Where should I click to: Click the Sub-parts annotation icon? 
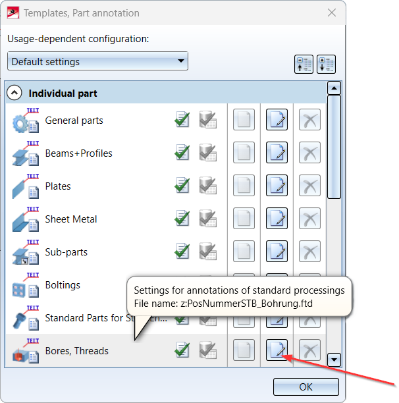pyautogui.click(x=26, y=252)
